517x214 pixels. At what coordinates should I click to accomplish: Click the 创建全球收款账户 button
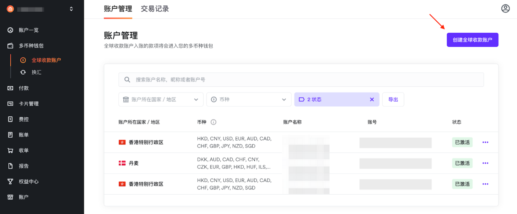pos(472,40)
